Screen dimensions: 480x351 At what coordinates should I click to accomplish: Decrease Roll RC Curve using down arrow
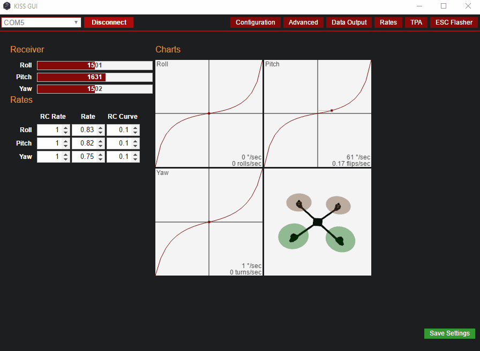click(x=136, y=133)
